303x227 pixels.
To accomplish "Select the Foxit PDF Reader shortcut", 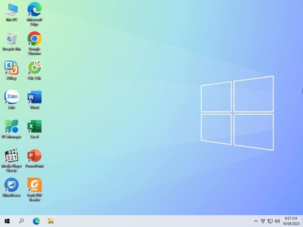I will pyautogui.click(x=34, y=190).
